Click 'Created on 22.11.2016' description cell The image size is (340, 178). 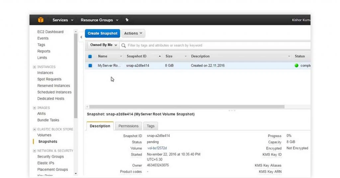[208, 65]
